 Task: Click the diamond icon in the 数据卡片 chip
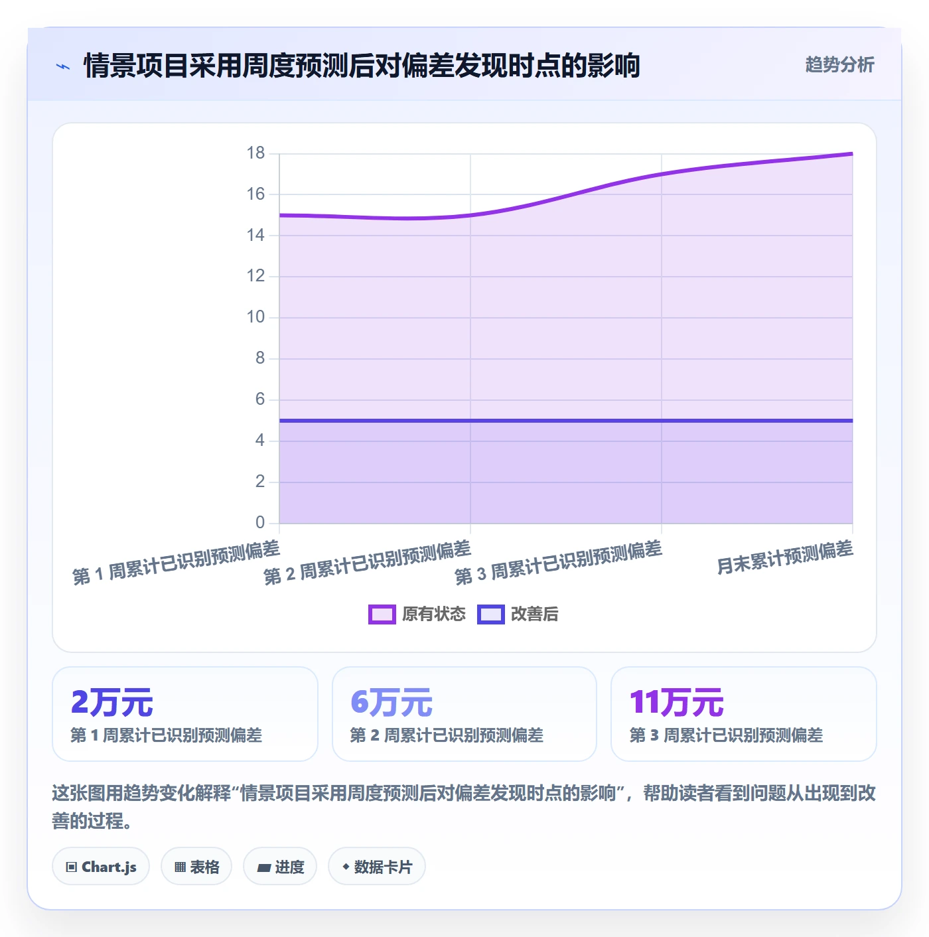tap(346, 867)
